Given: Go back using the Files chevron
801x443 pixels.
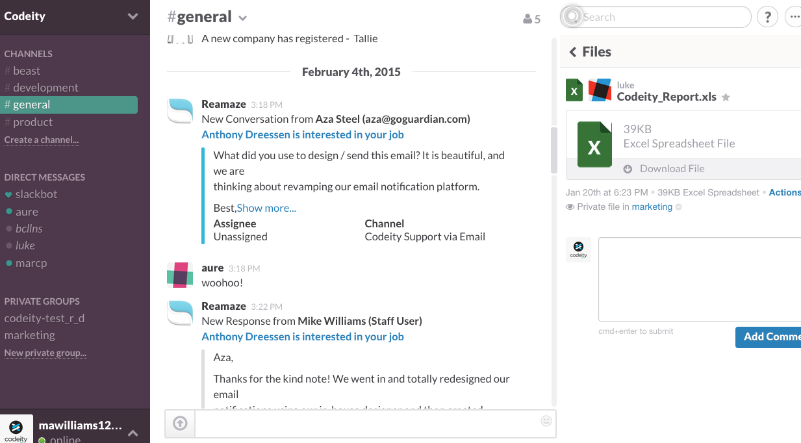Looking at the screenshot, I should (572, 52).
